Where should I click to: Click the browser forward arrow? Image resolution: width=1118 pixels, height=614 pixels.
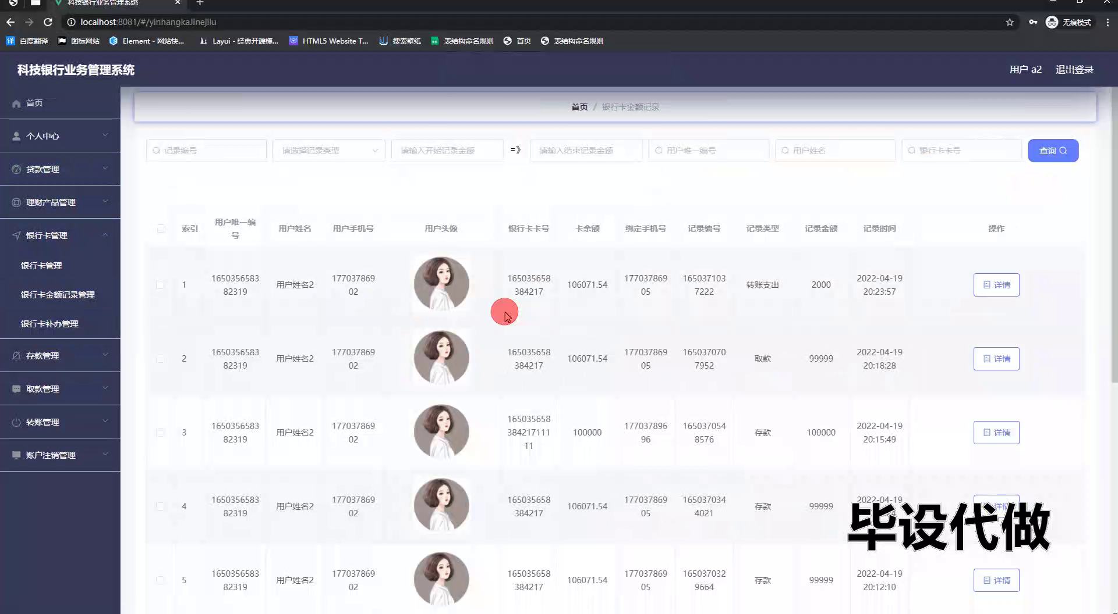tap(29, 22)
